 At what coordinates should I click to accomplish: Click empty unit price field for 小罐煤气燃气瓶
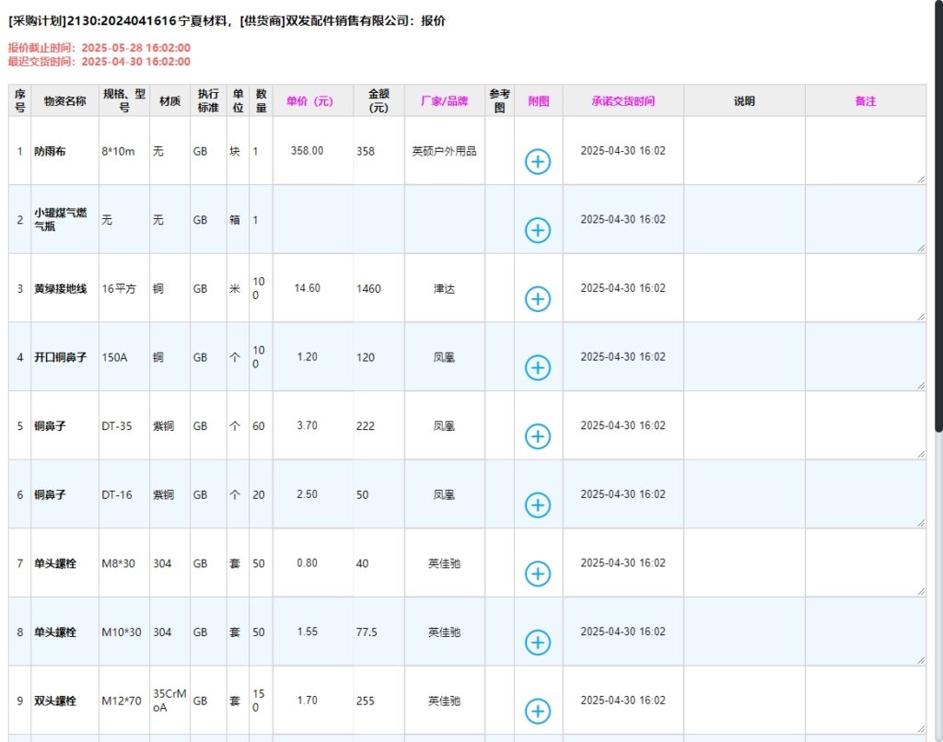click(312, 220)
